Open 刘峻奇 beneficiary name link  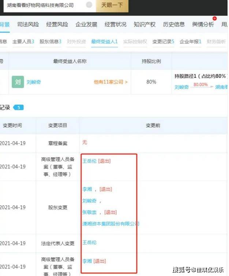pos(34,82)
